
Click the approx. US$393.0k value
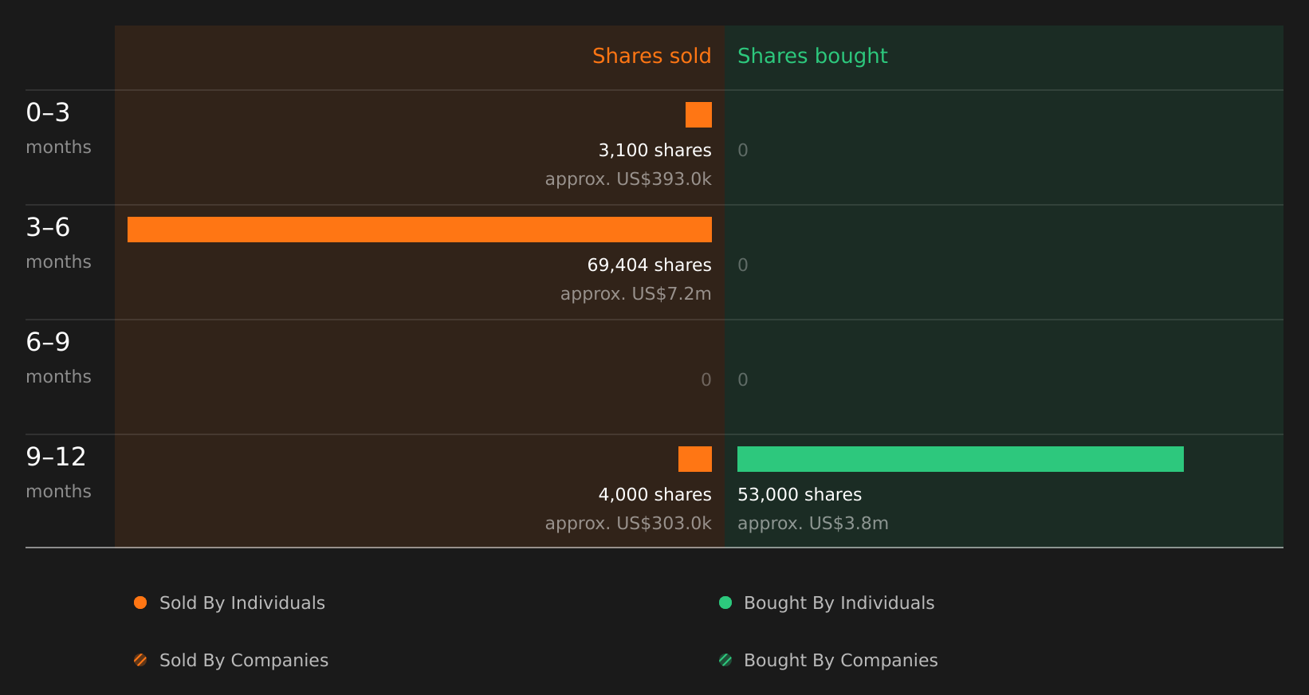point(628,179)
